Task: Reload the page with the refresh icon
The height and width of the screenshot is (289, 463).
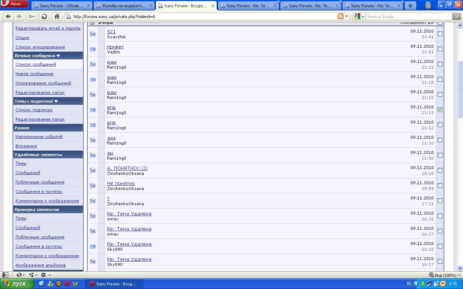Action: (44, 17)
